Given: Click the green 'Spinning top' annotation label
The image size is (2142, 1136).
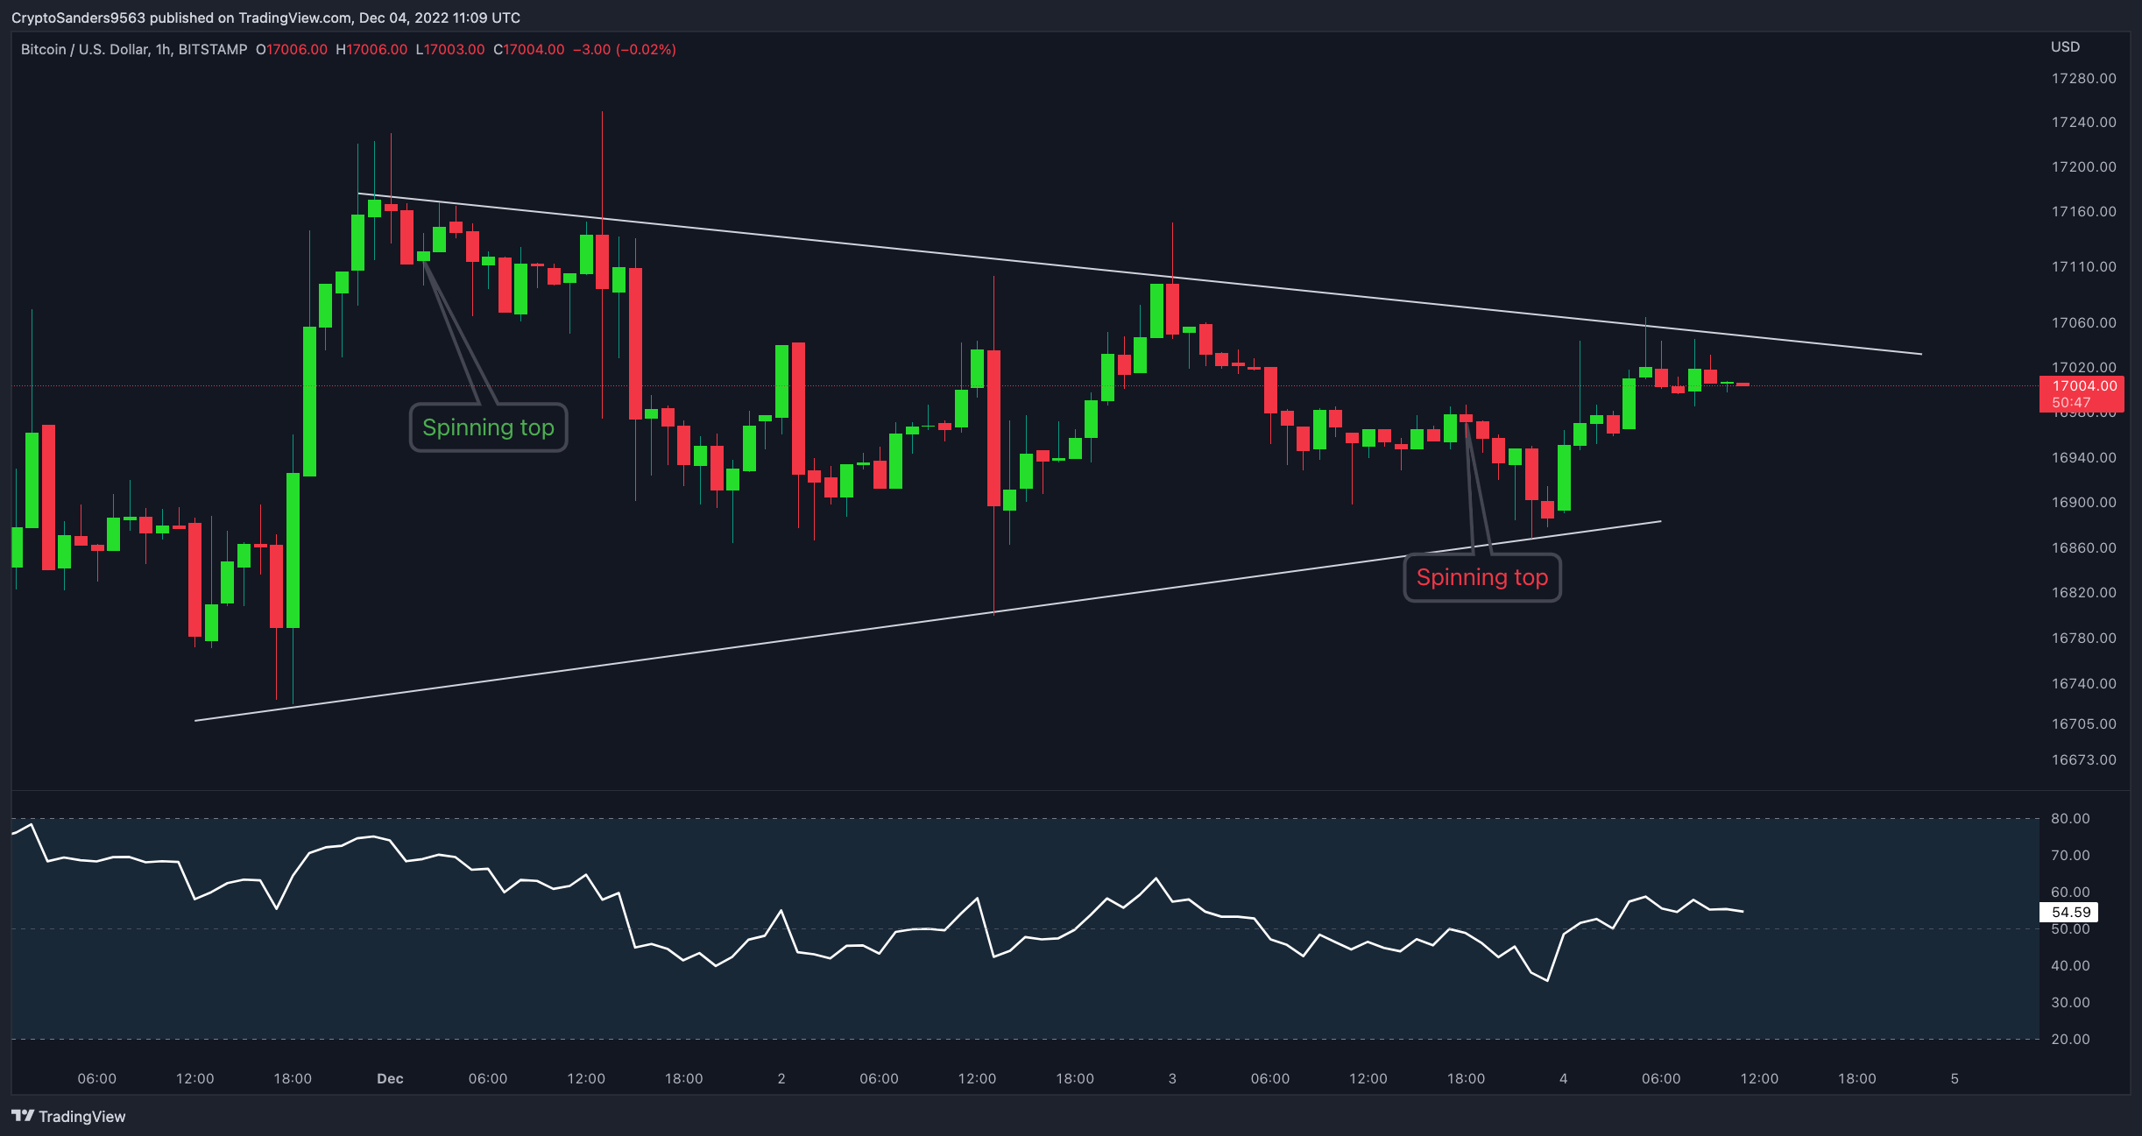Looking at the screenshot, I should [488, 427].
